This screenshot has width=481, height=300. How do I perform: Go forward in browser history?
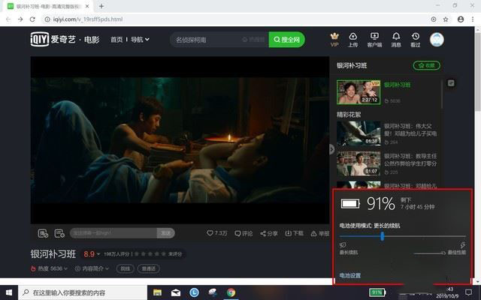(x=20, y=19)
